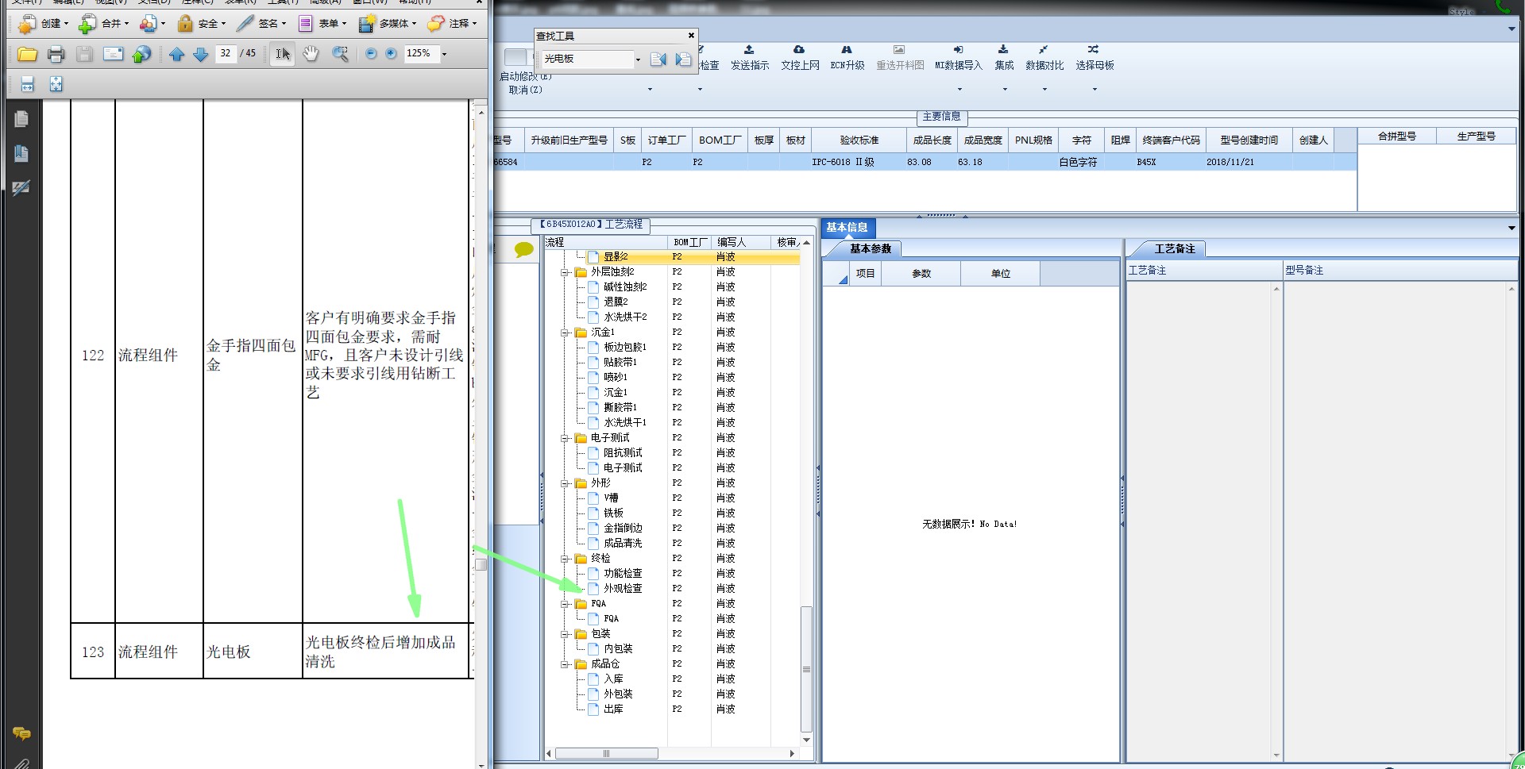This screenshot has height=769, width=1525.
Task: Click the 集成 button
Action: click(x=1004, y=58)
